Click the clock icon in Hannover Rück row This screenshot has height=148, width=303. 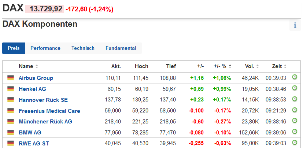tap(295, 99)
